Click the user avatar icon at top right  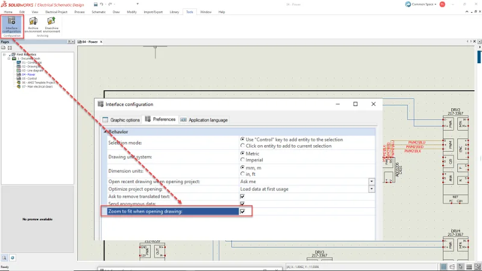click(x=443, y=4)
